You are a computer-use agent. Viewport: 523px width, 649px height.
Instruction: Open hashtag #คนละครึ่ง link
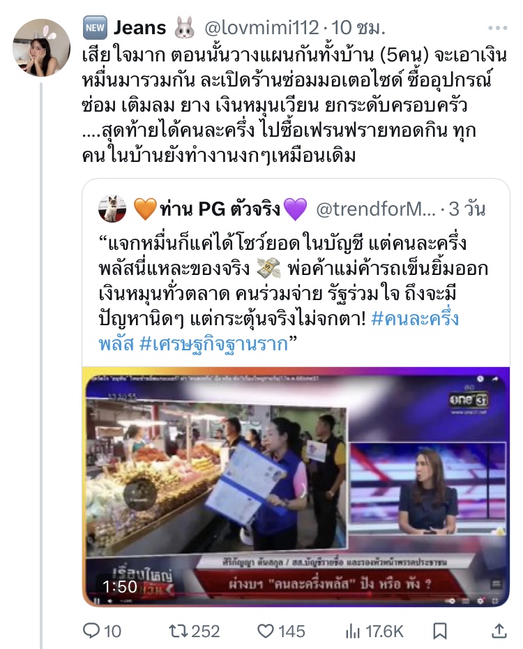[x=415, y=319]
